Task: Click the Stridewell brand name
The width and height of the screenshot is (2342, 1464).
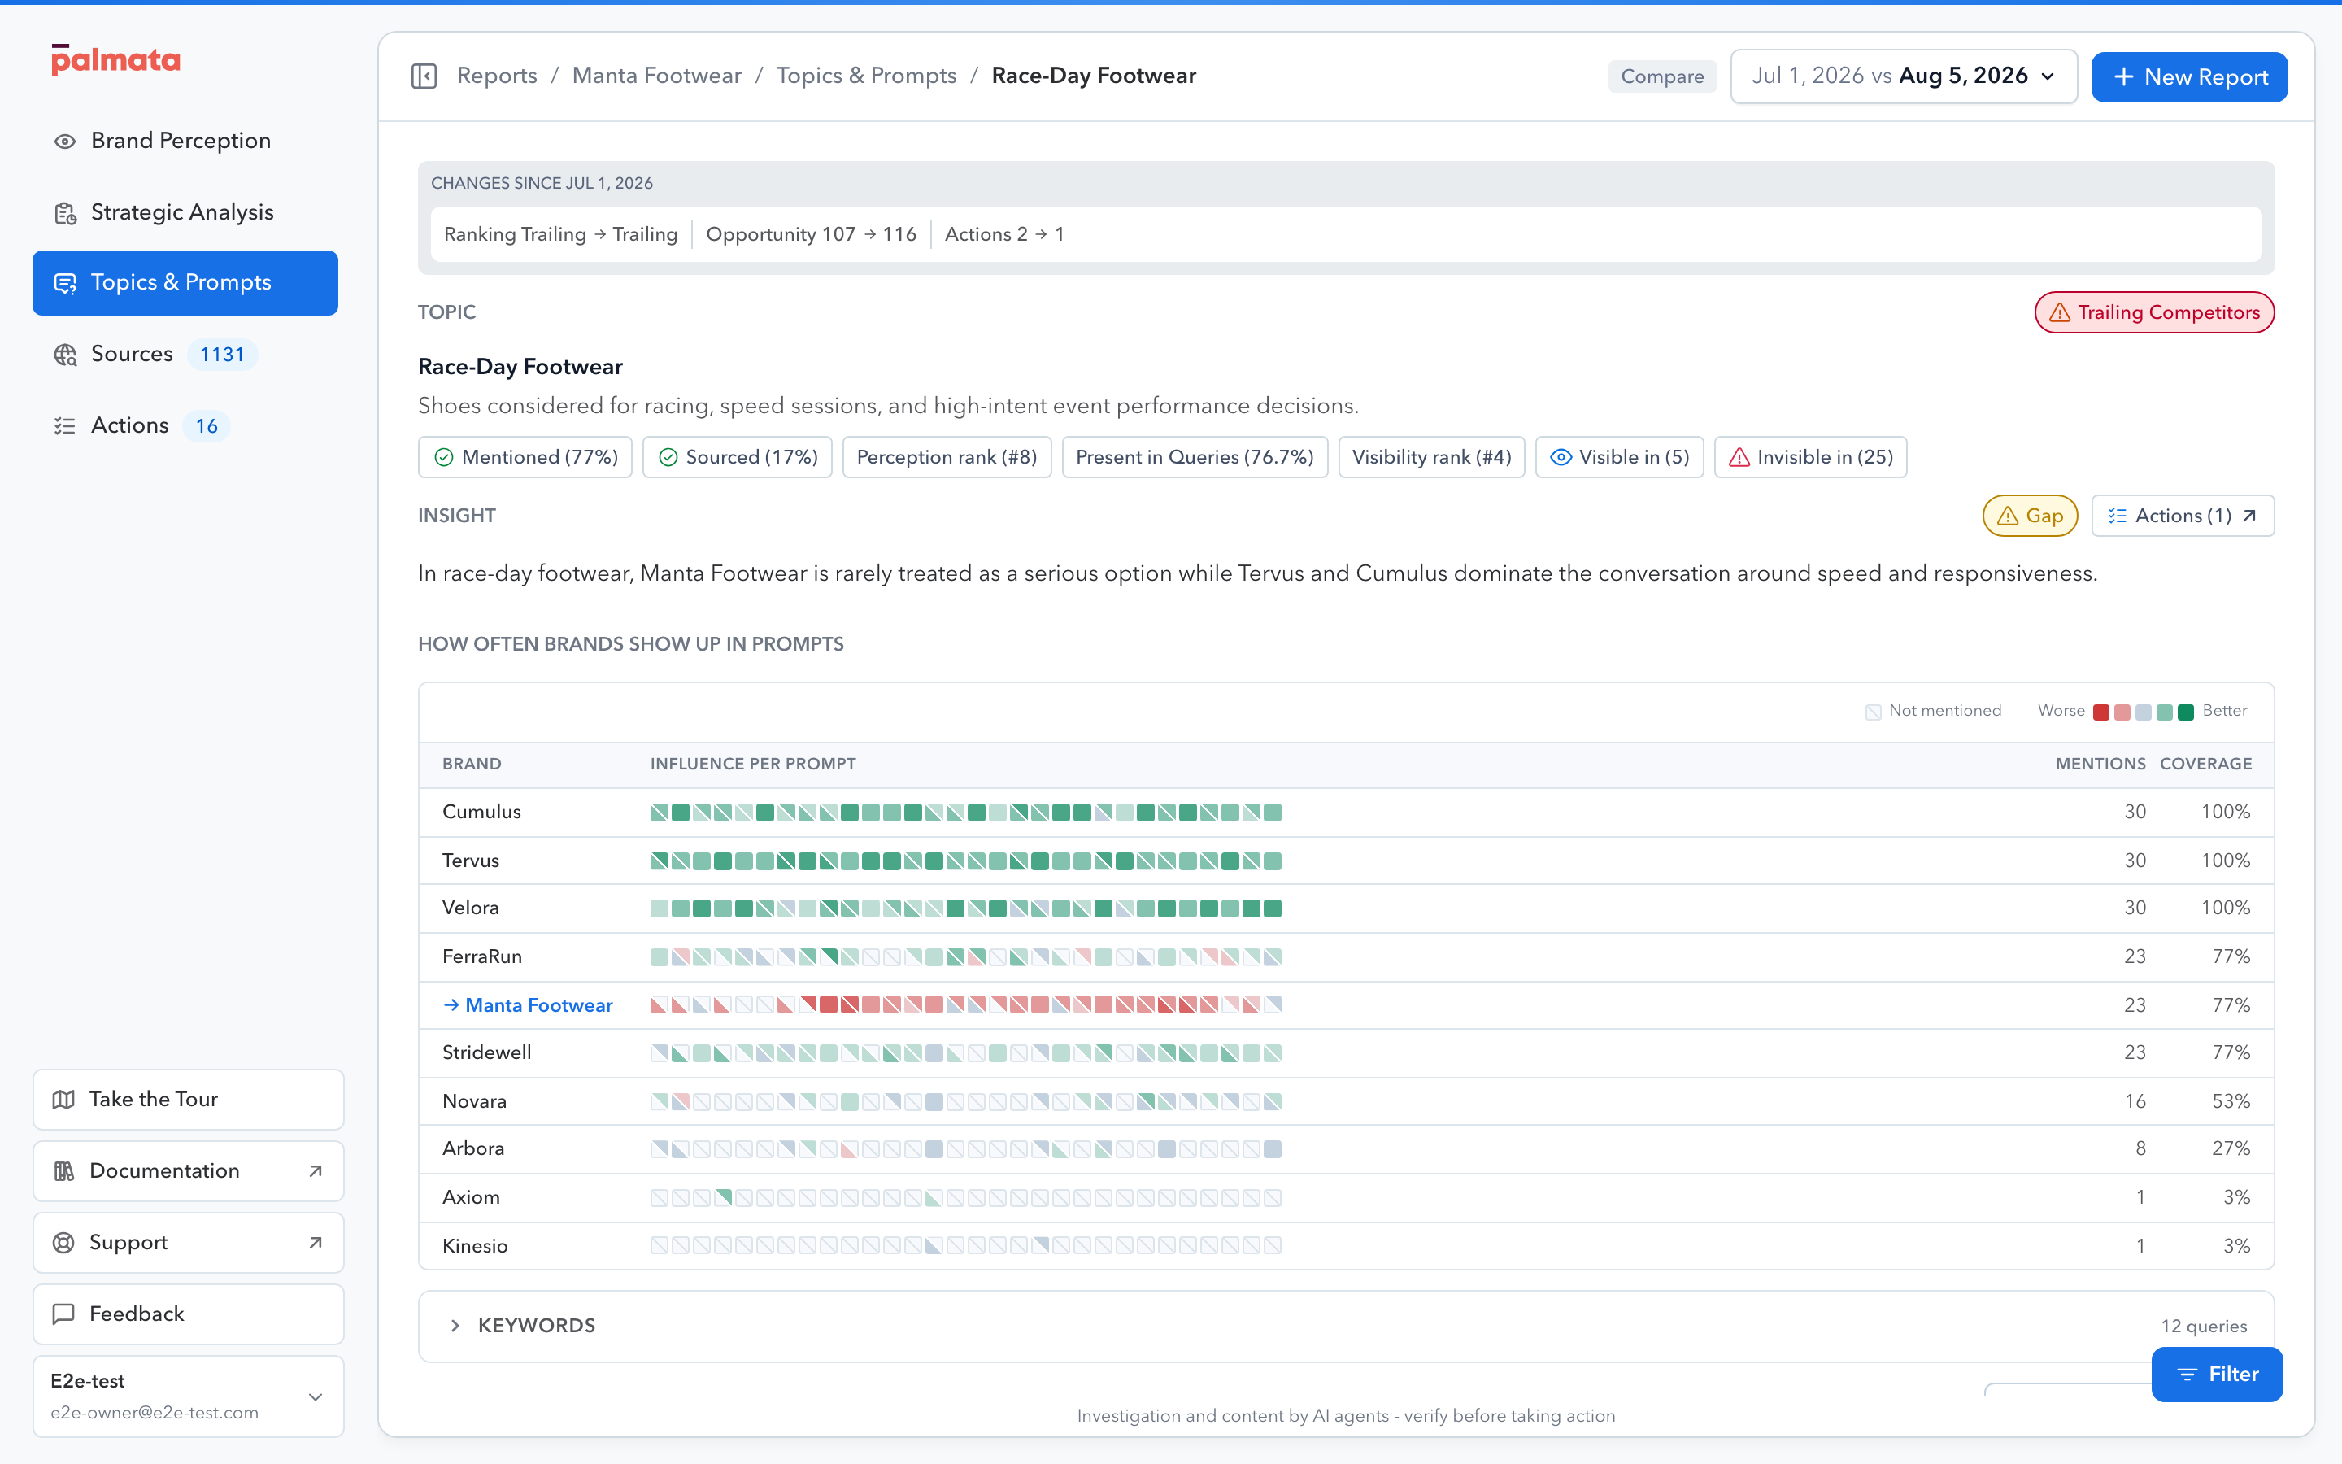Action: point(487,1052)
